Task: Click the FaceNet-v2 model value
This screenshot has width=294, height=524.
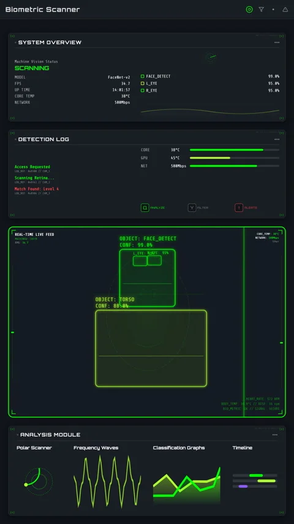Action: pyautogui.click(x=119, y=77)
